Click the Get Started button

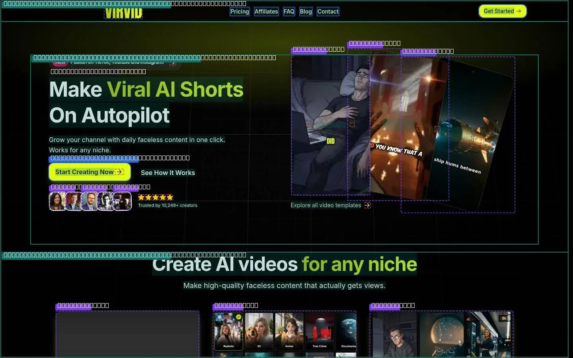(x=503, y=11)
